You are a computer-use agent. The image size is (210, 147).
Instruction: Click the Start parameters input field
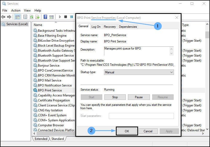click(x=141, y=116)
